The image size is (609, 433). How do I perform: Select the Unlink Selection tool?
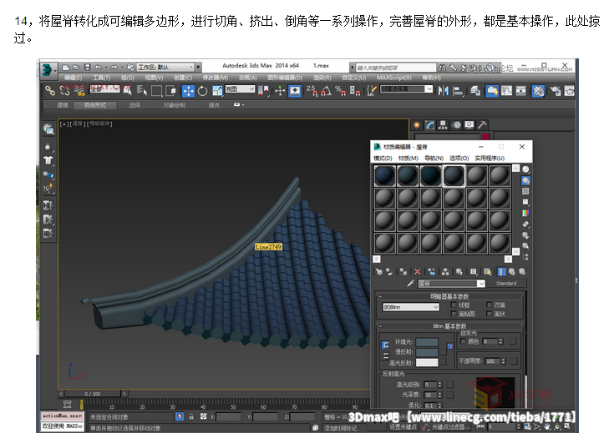tap(64, 91)
